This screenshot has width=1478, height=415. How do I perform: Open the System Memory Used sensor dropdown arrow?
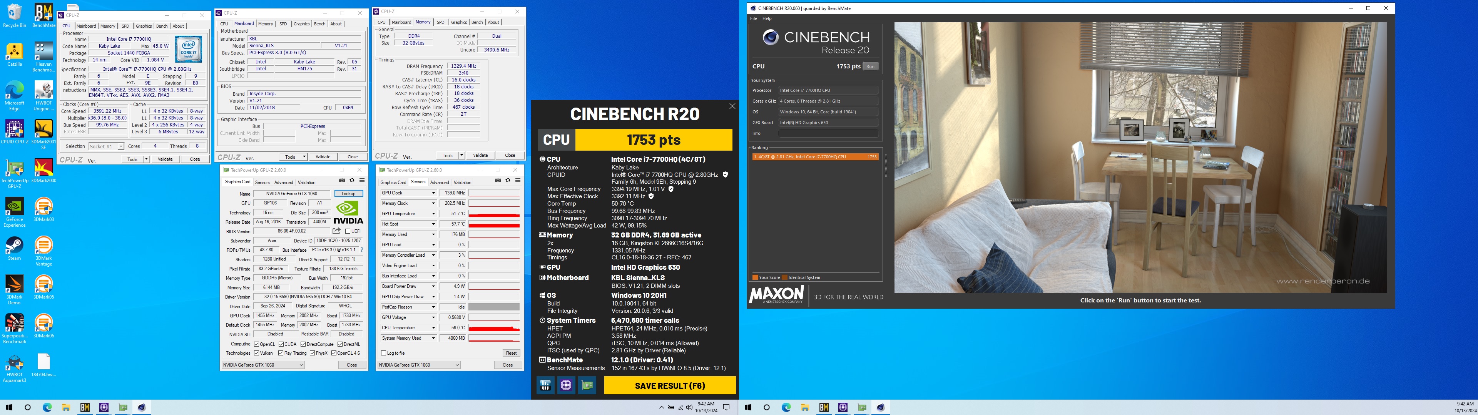[433, 338]
